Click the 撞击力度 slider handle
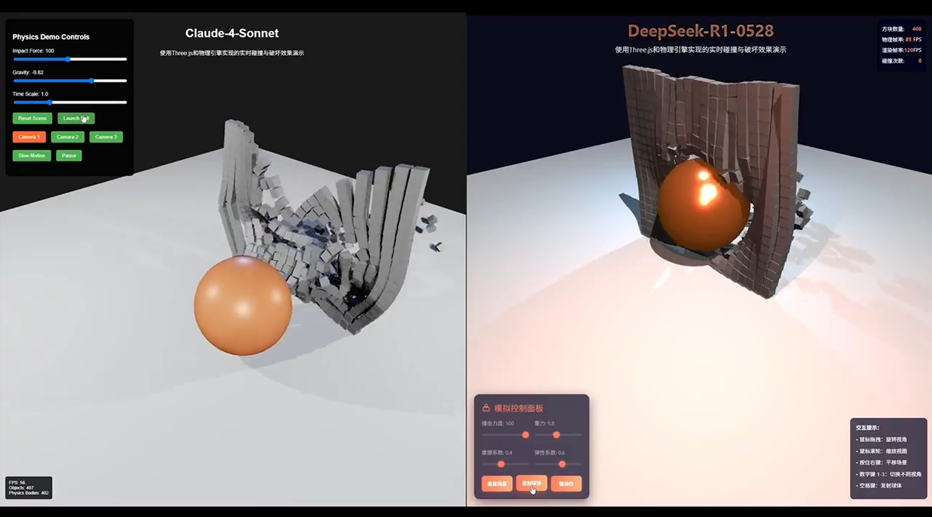 525,435
